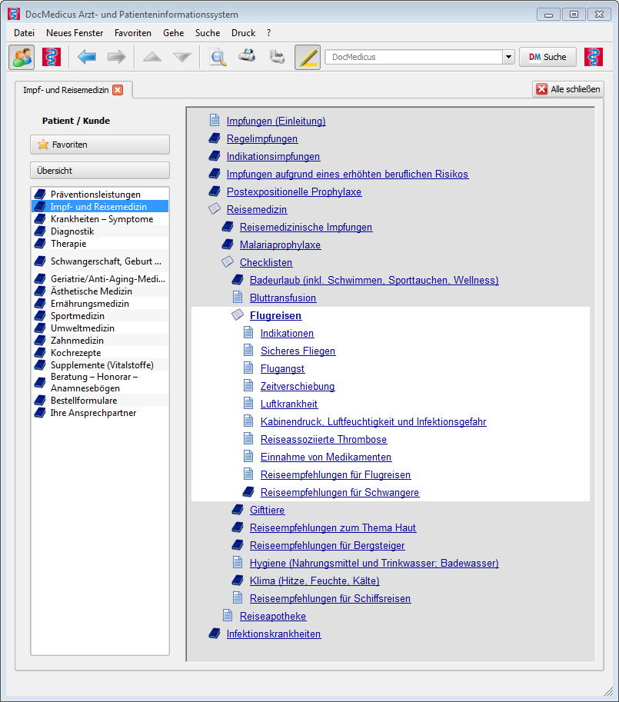Select Sportmedizin in sidebar
619x702 pixels.
tap(100, 316)
